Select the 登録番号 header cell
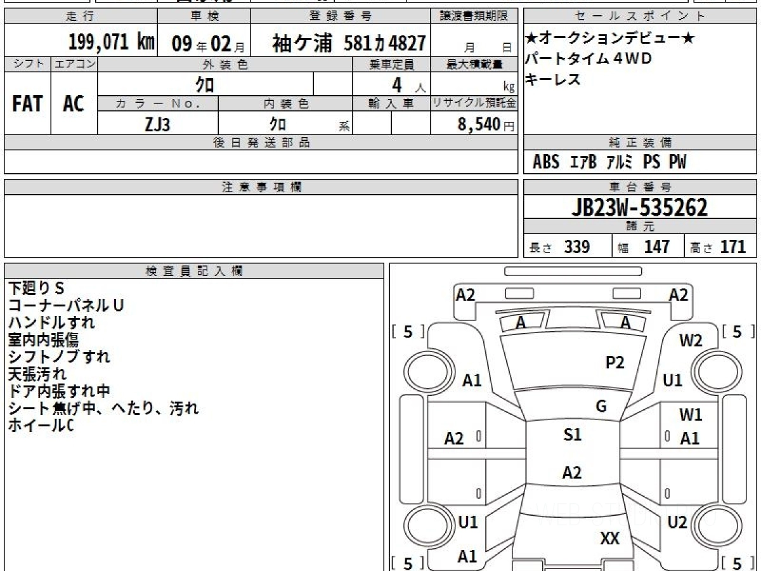The image size is (761, 571). [341, 16]
